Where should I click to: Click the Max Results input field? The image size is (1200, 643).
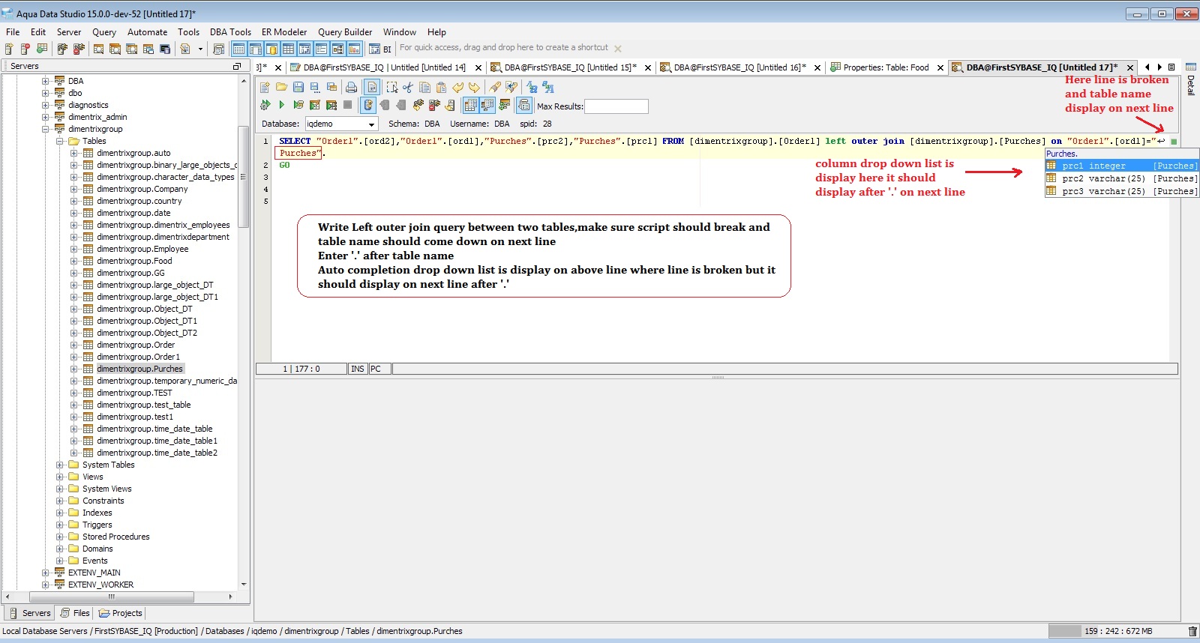coord(616,106)
